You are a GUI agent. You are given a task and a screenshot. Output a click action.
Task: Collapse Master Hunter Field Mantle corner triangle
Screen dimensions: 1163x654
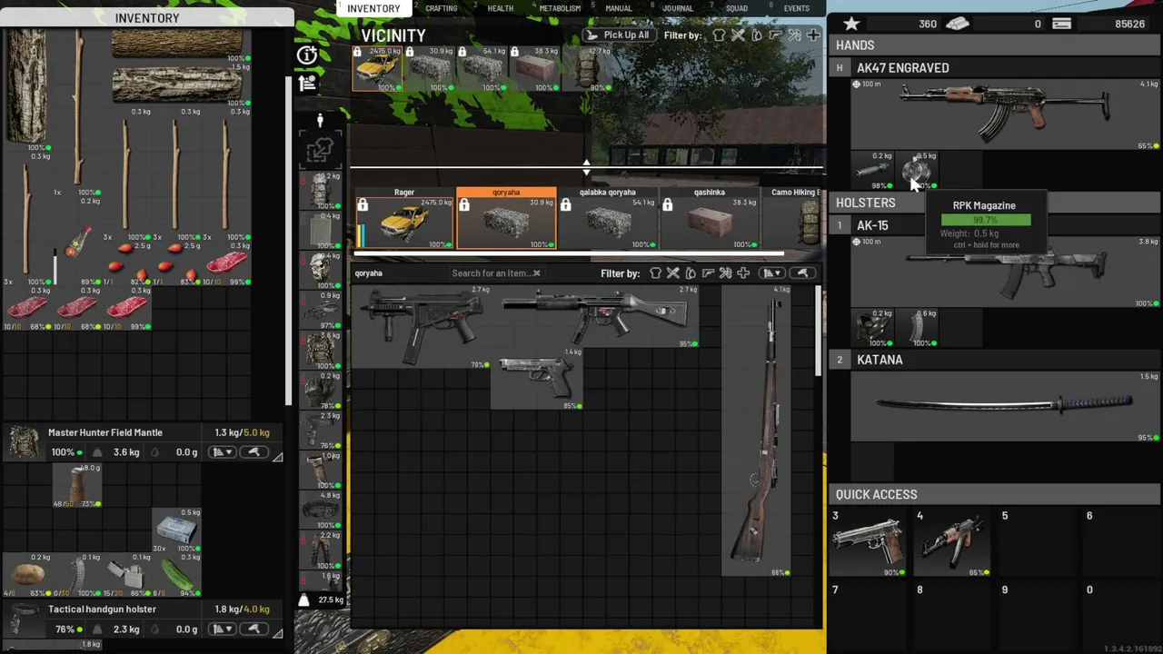[x=277, y=457]
